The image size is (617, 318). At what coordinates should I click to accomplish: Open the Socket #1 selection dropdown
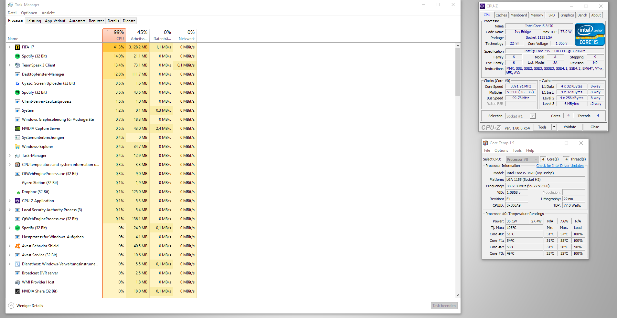click(520, 116)
